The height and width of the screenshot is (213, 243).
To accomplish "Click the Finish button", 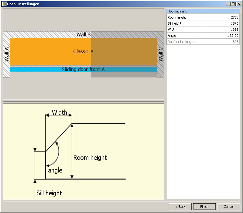I will pos(204,207).
